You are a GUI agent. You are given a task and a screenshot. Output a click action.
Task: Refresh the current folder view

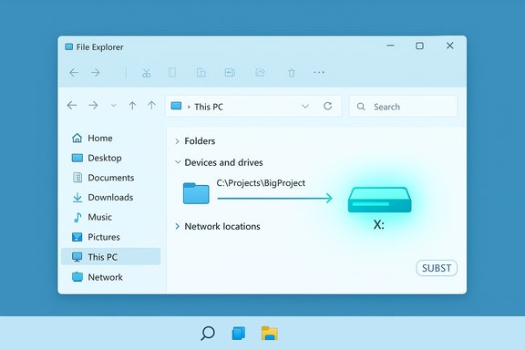point(327,106)
